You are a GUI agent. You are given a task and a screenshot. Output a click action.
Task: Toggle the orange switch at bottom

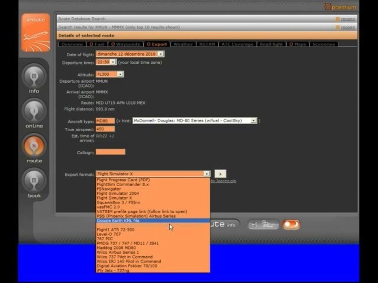click(291, 224)
